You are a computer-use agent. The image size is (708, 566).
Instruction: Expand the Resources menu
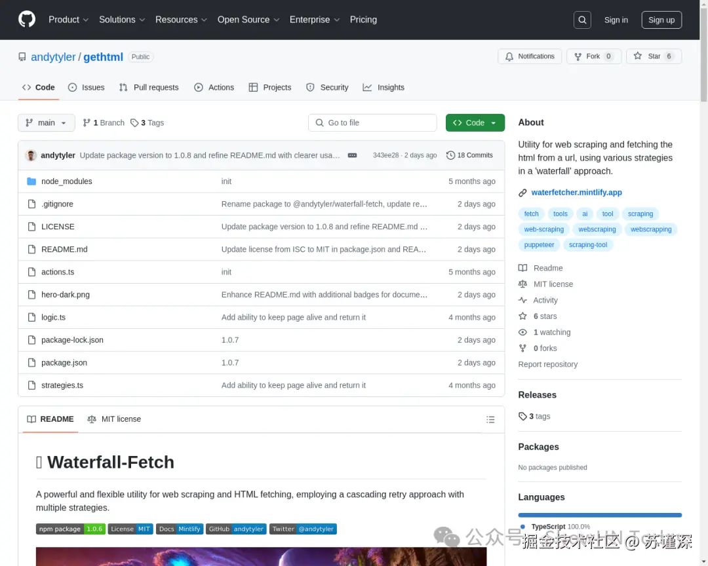coord(181,20)
